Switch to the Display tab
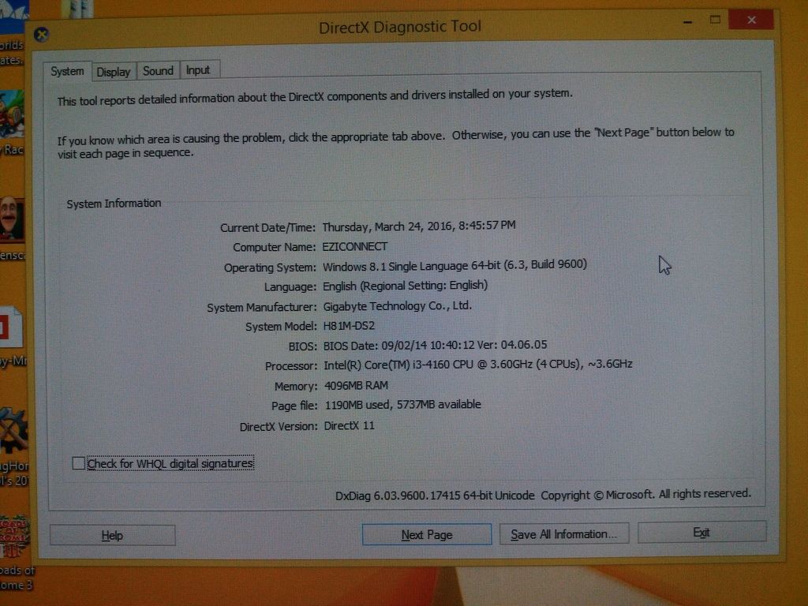Viewport: 808px width, 606px height. pyautogui.click(x=114, y=71)
